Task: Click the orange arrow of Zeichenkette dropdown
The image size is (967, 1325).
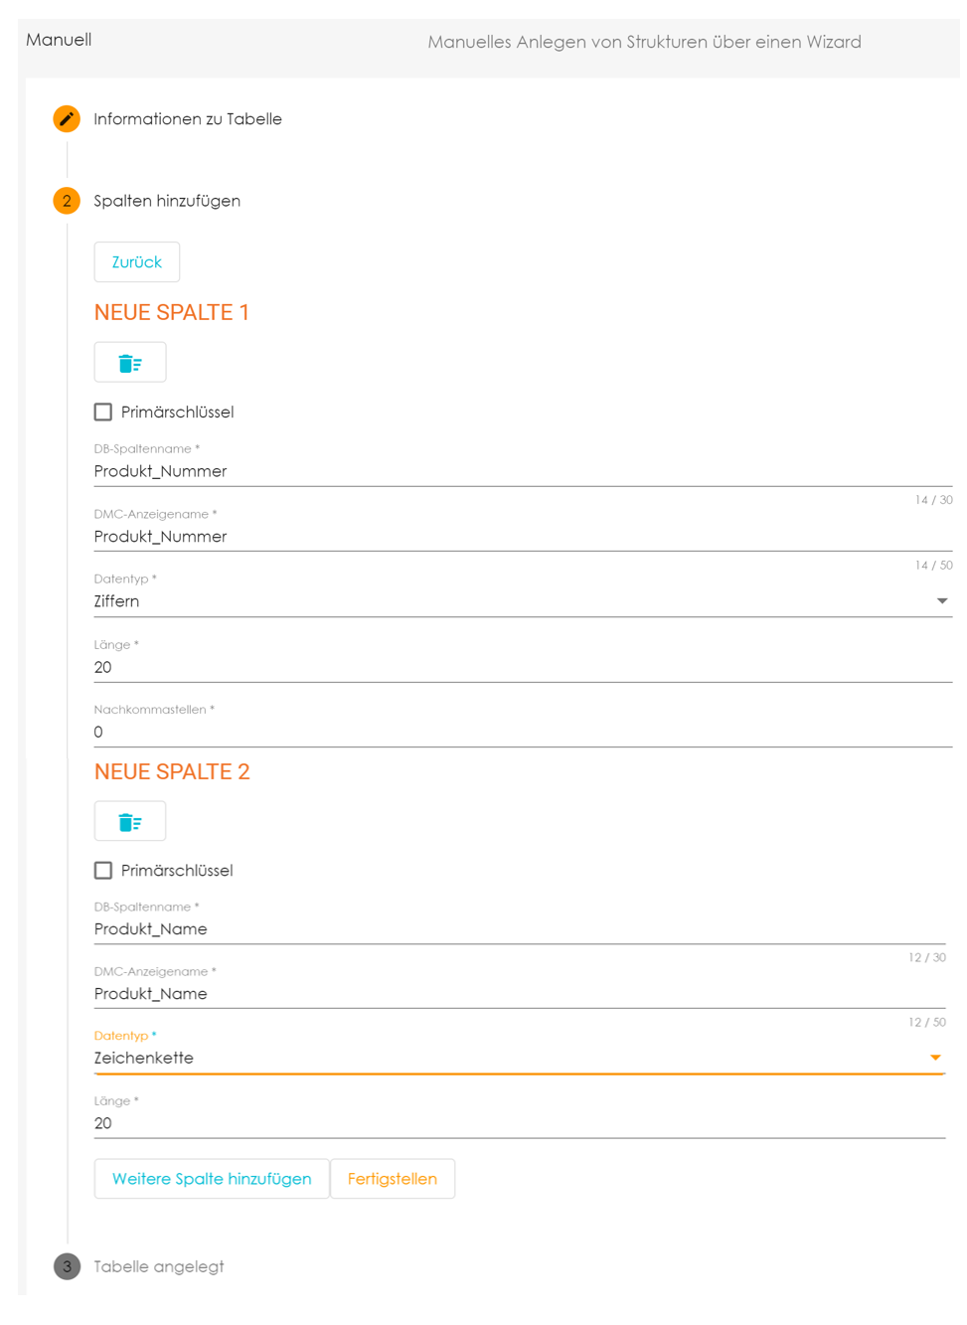Action: [x=935, y=1058]
